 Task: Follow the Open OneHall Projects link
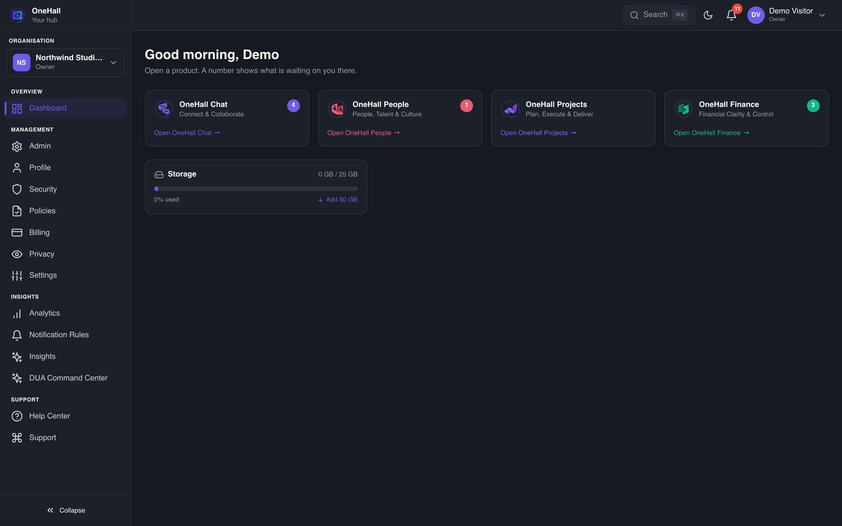(538, 133)
